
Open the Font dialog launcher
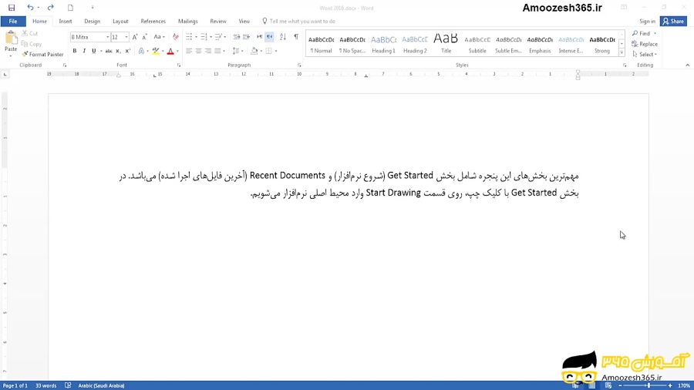click(x=179, y=66)
